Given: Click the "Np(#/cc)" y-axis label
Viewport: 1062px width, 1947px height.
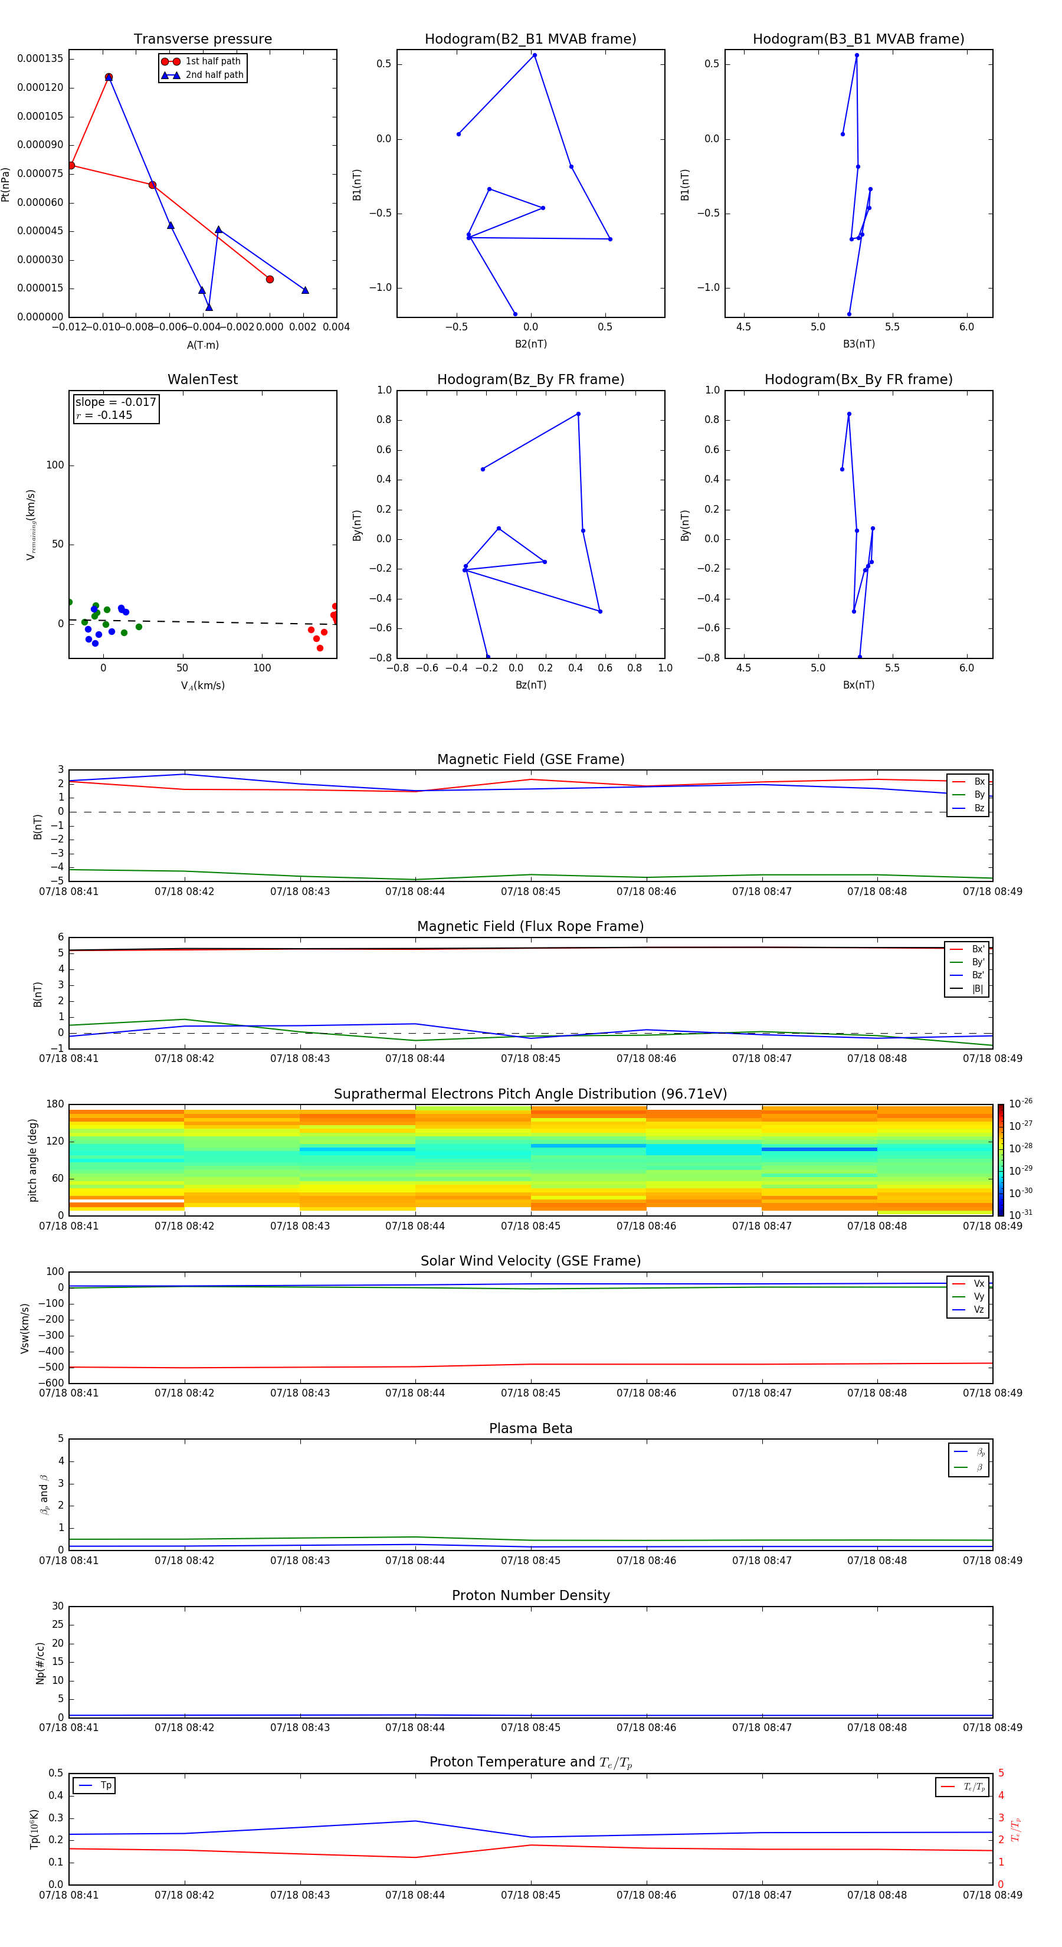Looking at the screenshot, I should pyautogui.click(x=40, y=1663).
